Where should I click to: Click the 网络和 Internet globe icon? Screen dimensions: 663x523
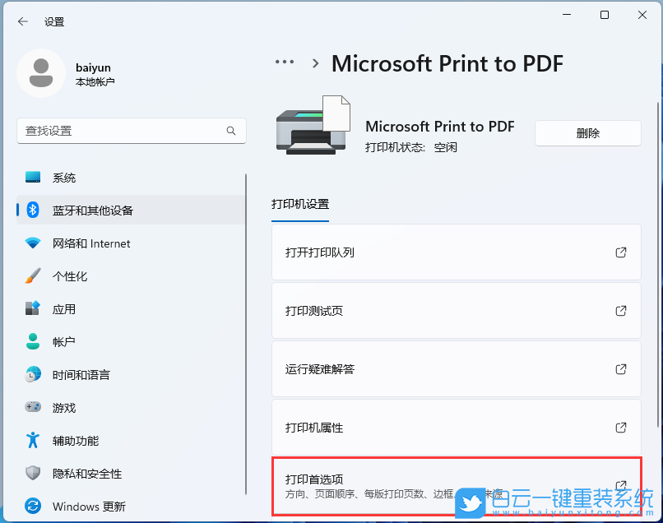coord(33,243)
